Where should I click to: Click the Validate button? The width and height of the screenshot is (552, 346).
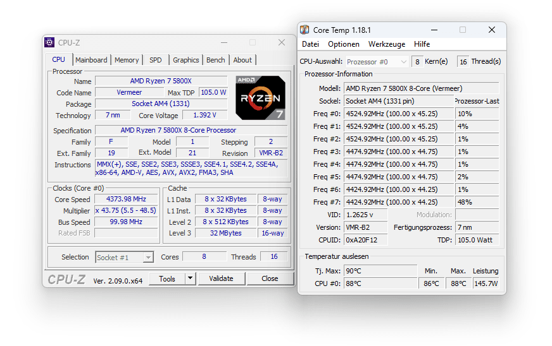click(x=221, y=278)
